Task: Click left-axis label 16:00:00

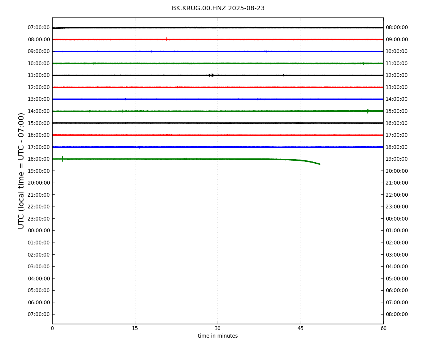Action: [39, 135]
